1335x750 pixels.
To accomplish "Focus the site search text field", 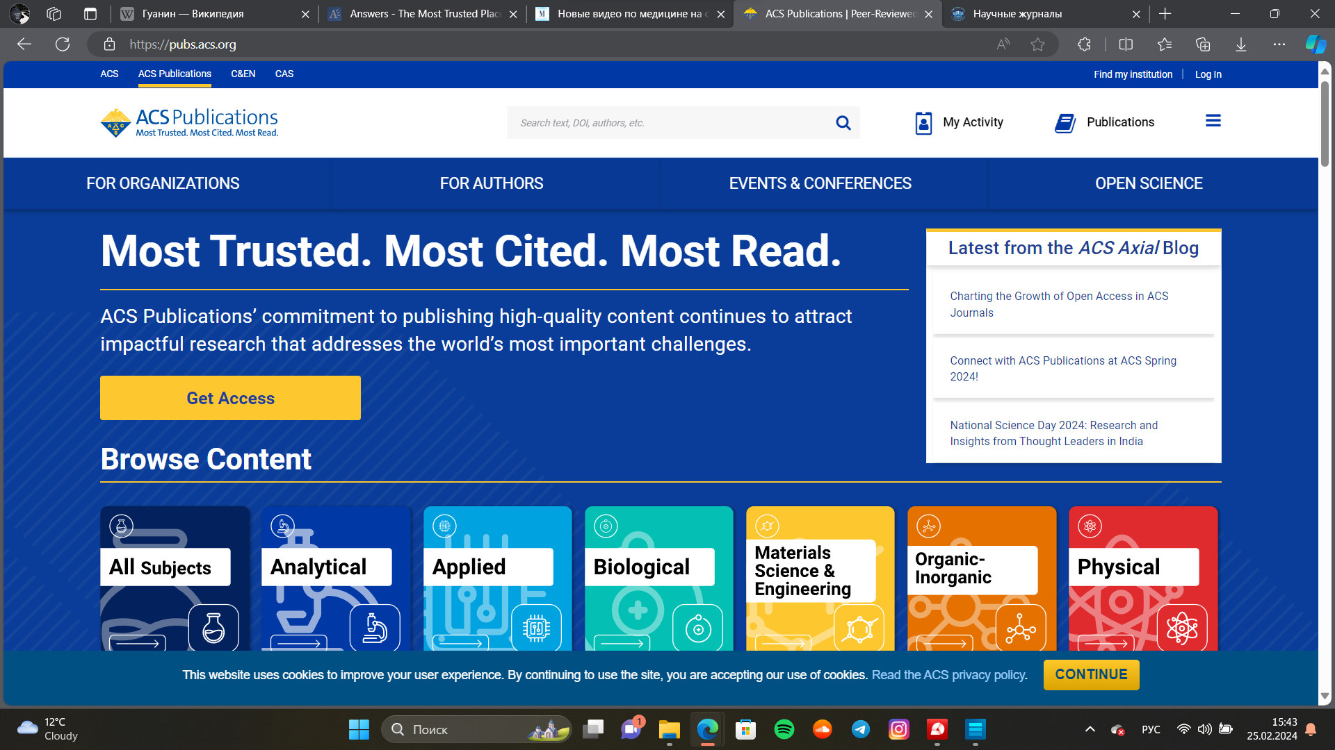I will [x=667, y=123].
